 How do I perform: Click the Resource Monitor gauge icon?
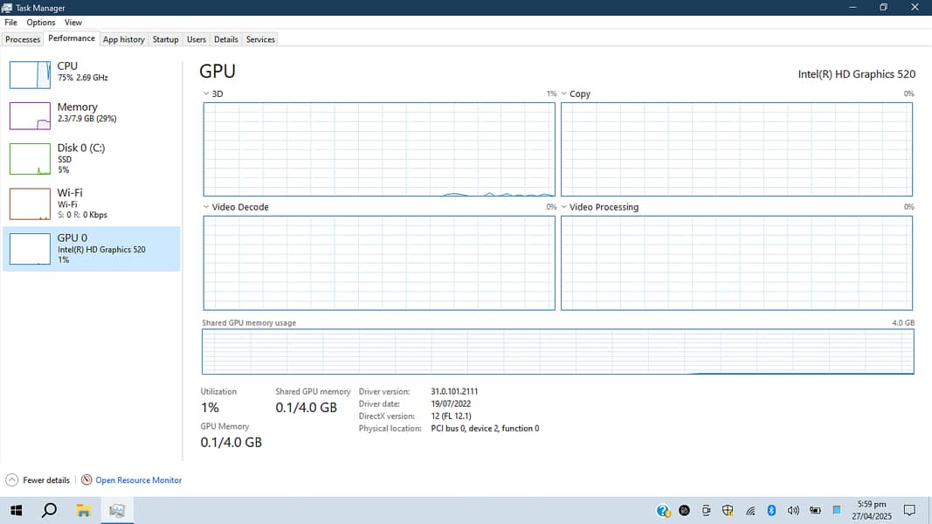coord(86,480)
